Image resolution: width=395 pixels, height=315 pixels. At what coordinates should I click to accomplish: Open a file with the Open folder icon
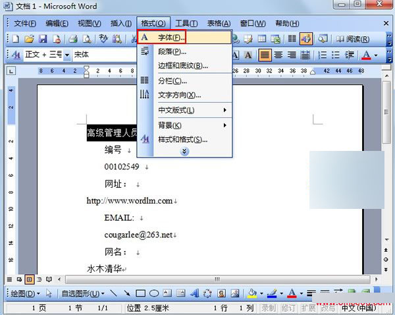pos(29,39)
